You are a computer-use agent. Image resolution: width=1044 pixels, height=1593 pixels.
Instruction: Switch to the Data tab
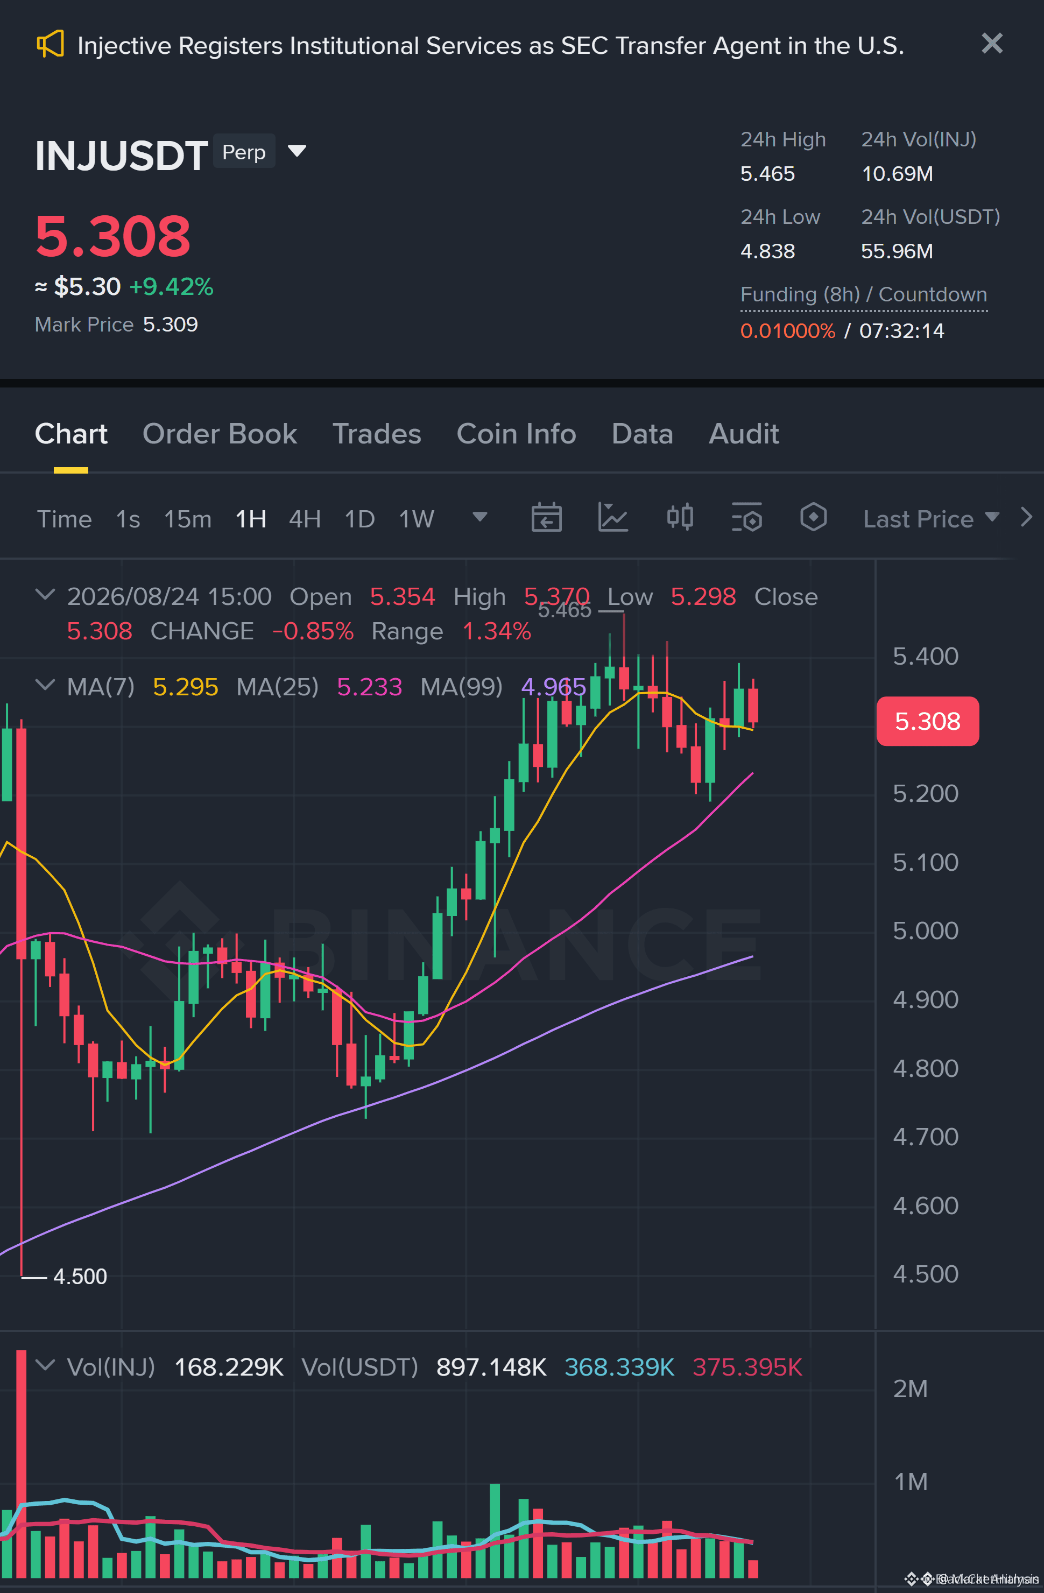pyautogui.click(x=642, y=434)
